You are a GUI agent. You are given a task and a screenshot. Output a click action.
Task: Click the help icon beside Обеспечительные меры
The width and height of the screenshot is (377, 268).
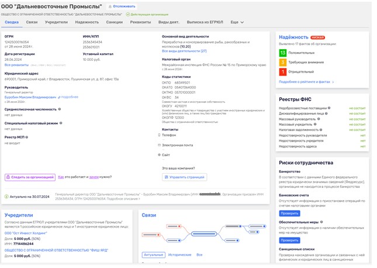point(321,222)
